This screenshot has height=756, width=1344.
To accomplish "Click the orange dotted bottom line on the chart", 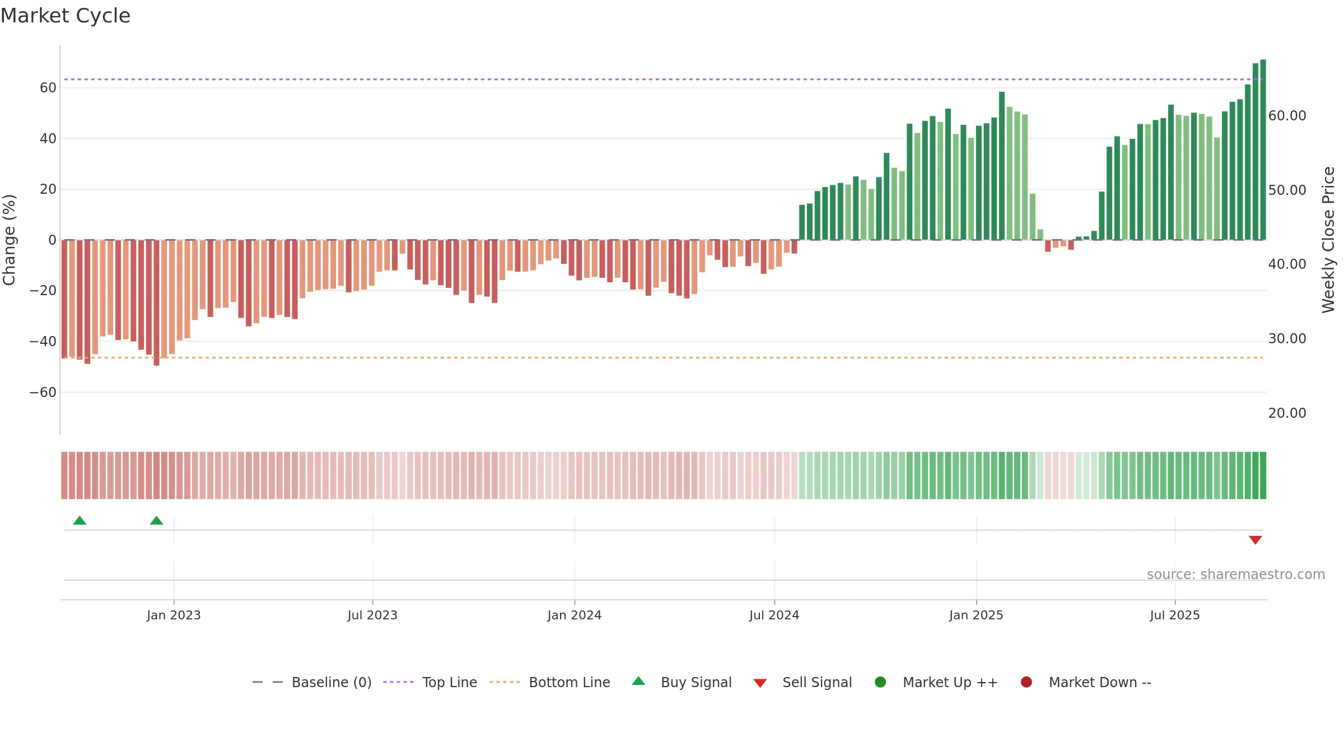I will 664,357.
